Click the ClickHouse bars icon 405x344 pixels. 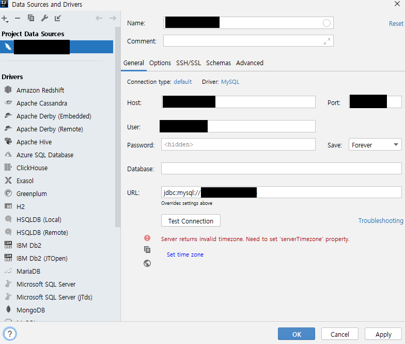tap(8, 168)
